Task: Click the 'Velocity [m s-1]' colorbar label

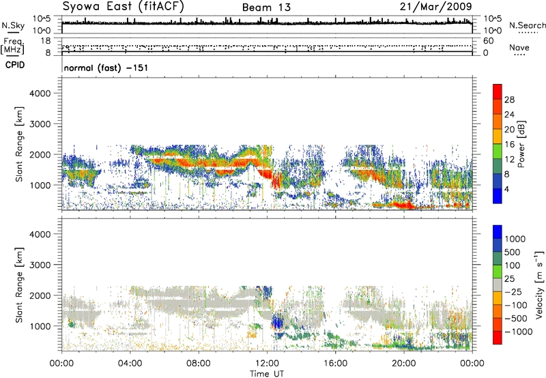Action: (538, 285)
